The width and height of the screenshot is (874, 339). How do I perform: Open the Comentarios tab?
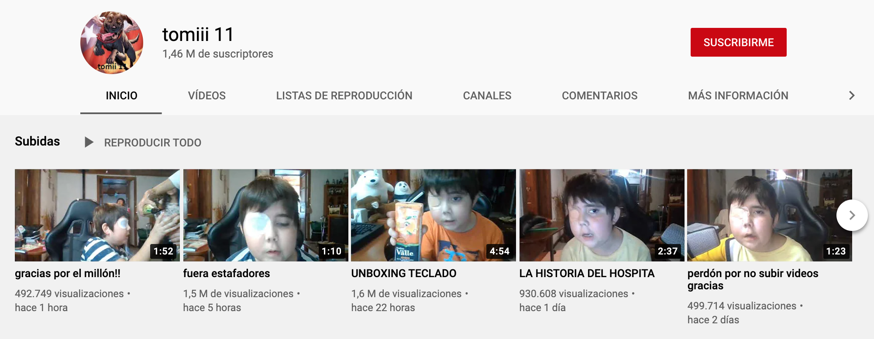tap(599, 96)
